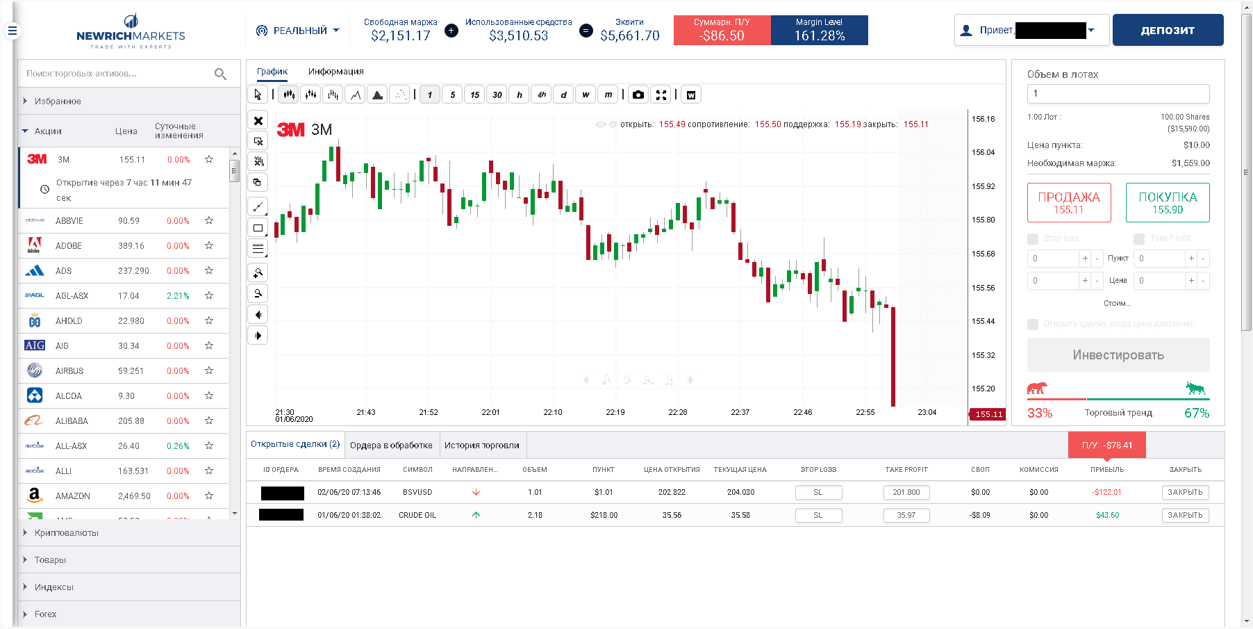Take a chart snapshot with camera
The width and height of the screenshot is (1253, 629).
[x=638, y=95]
